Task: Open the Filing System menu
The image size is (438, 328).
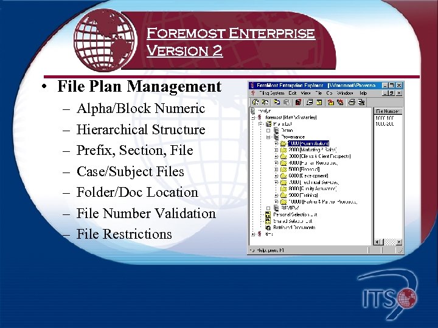Action: (271, 93)
